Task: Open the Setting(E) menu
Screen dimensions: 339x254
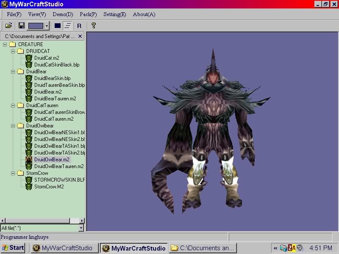Action: [114, 14]
